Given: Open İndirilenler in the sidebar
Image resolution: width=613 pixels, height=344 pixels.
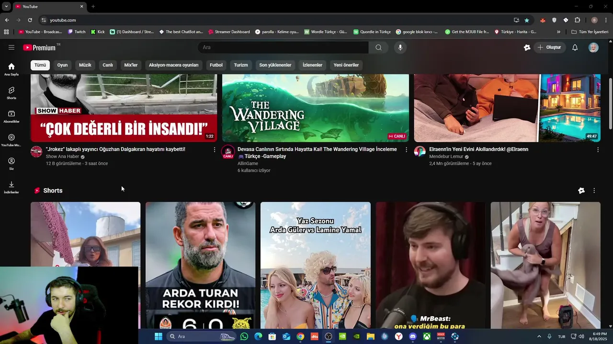Looking at the screenshot, I should click(x=11, y=187).
